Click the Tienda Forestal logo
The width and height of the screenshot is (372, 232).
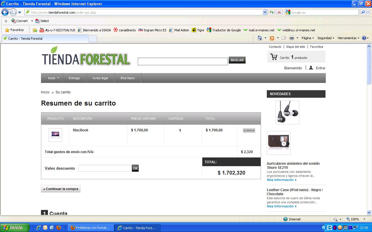click(86, 56)
